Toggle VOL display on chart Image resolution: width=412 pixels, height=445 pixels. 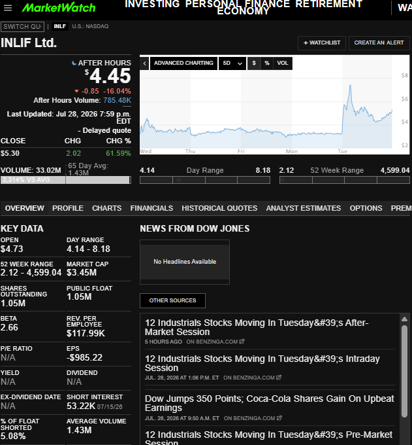(283, 63)
